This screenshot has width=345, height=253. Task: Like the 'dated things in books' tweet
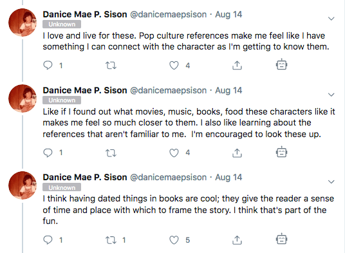[174, 240]
